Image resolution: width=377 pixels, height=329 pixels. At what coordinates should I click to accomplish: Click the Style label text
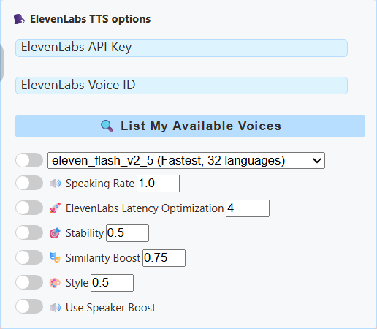click(x=77, y=283)
